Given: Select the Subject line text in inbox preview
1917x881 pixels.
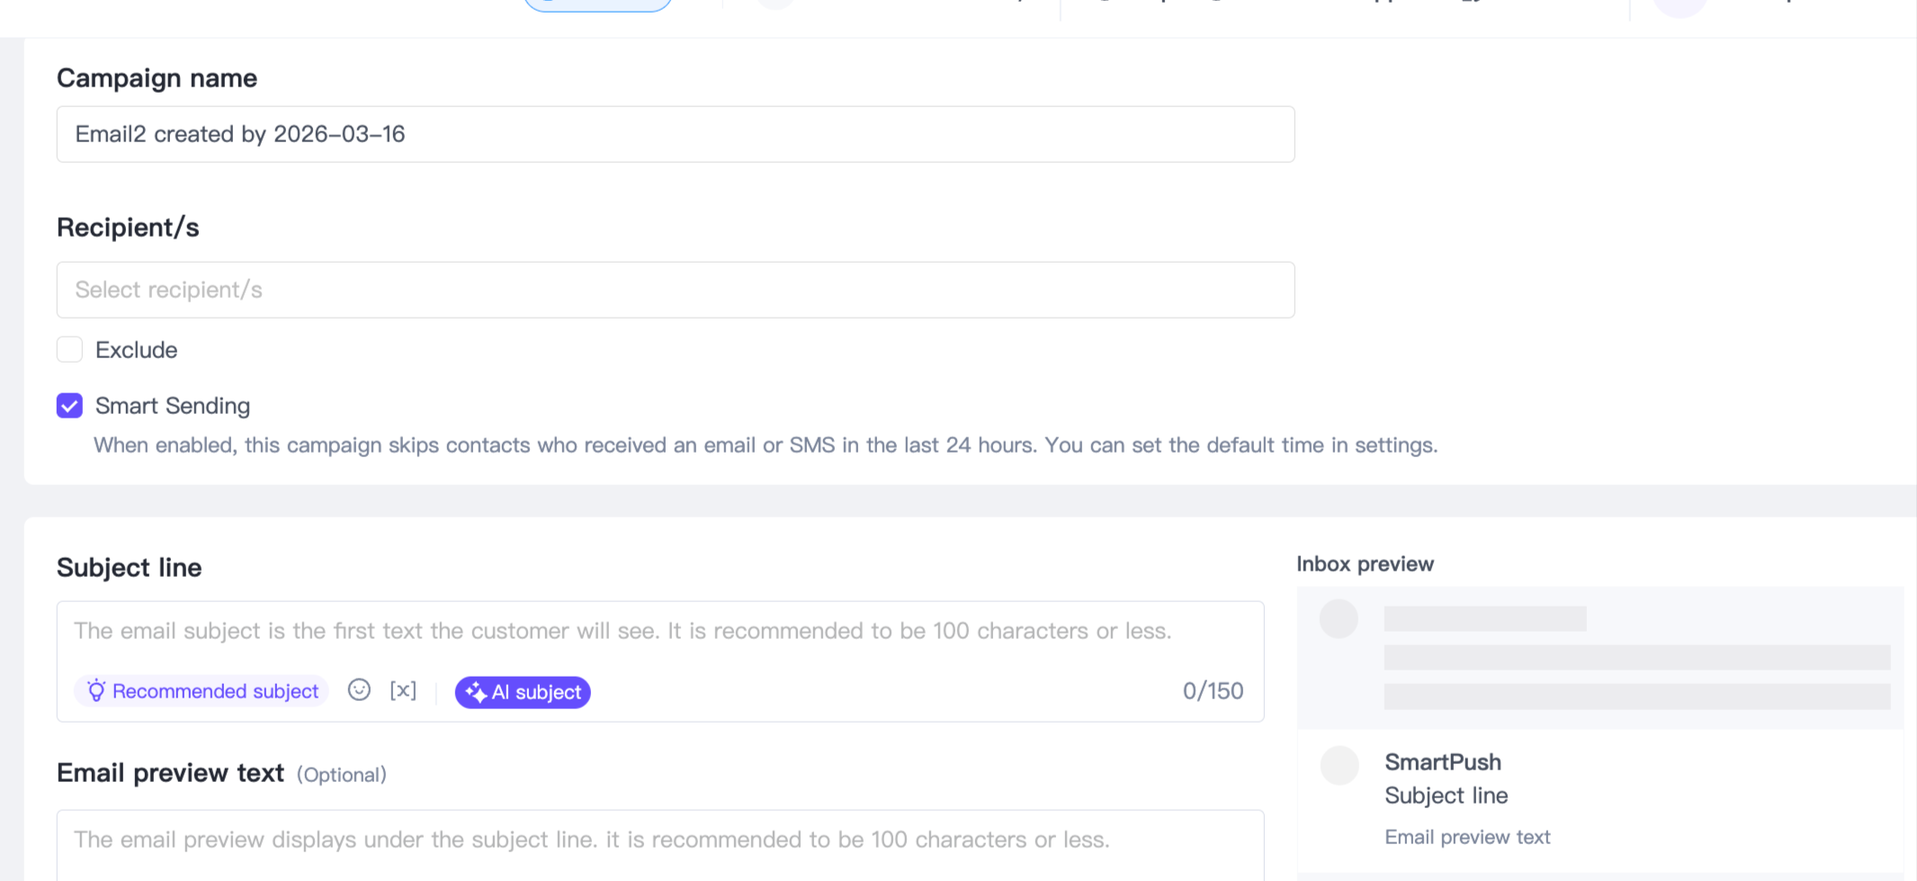Looking at the screenshot, I should 1446,796.
